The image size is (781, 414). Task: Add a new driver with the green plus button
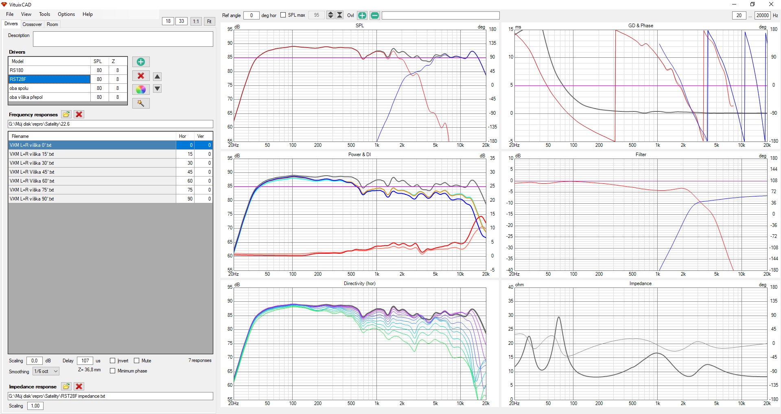coord(141,62)
